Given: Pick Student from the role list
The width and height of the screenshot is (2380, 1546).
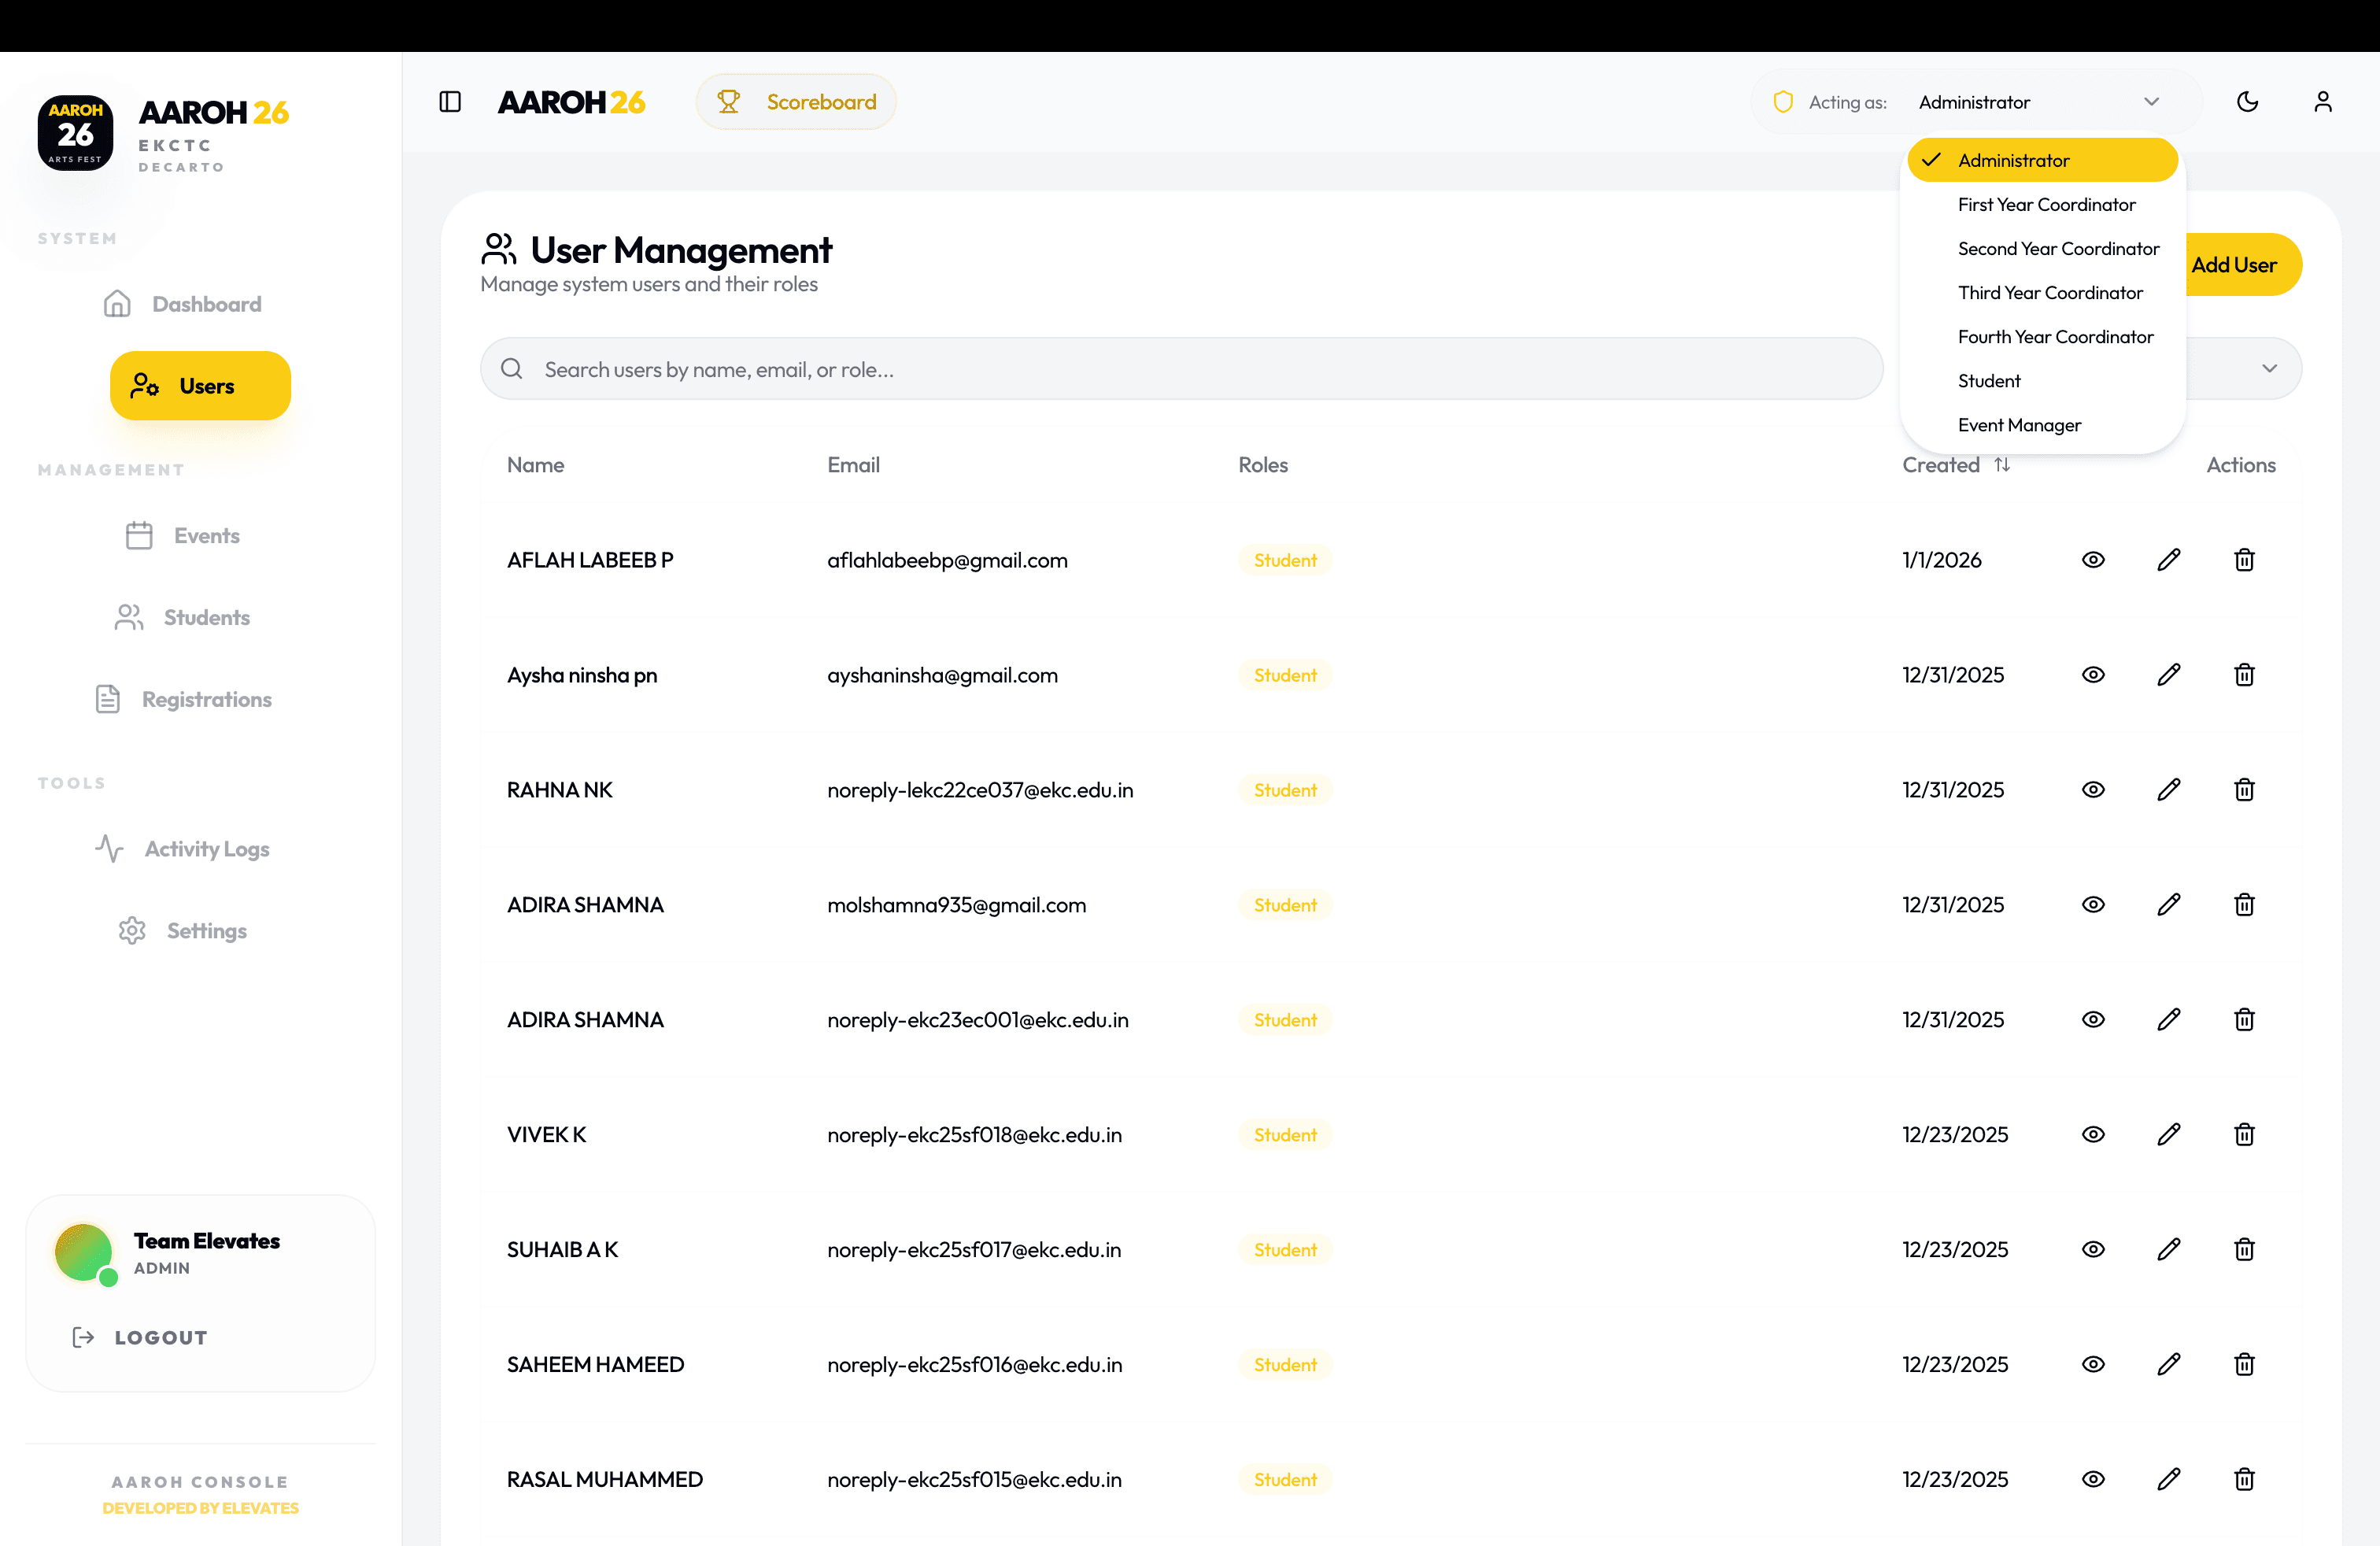Looking at the screenshot, I should (2042, 381).
